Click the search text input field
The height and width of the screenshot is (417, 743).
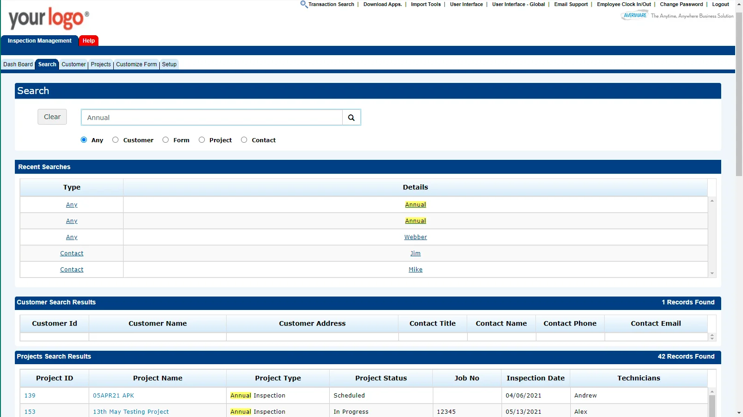point(212,118)
